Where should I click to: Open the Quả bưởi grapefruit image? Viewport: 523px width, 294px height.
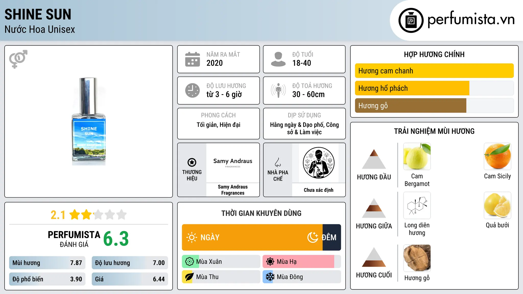pos(497,205)
